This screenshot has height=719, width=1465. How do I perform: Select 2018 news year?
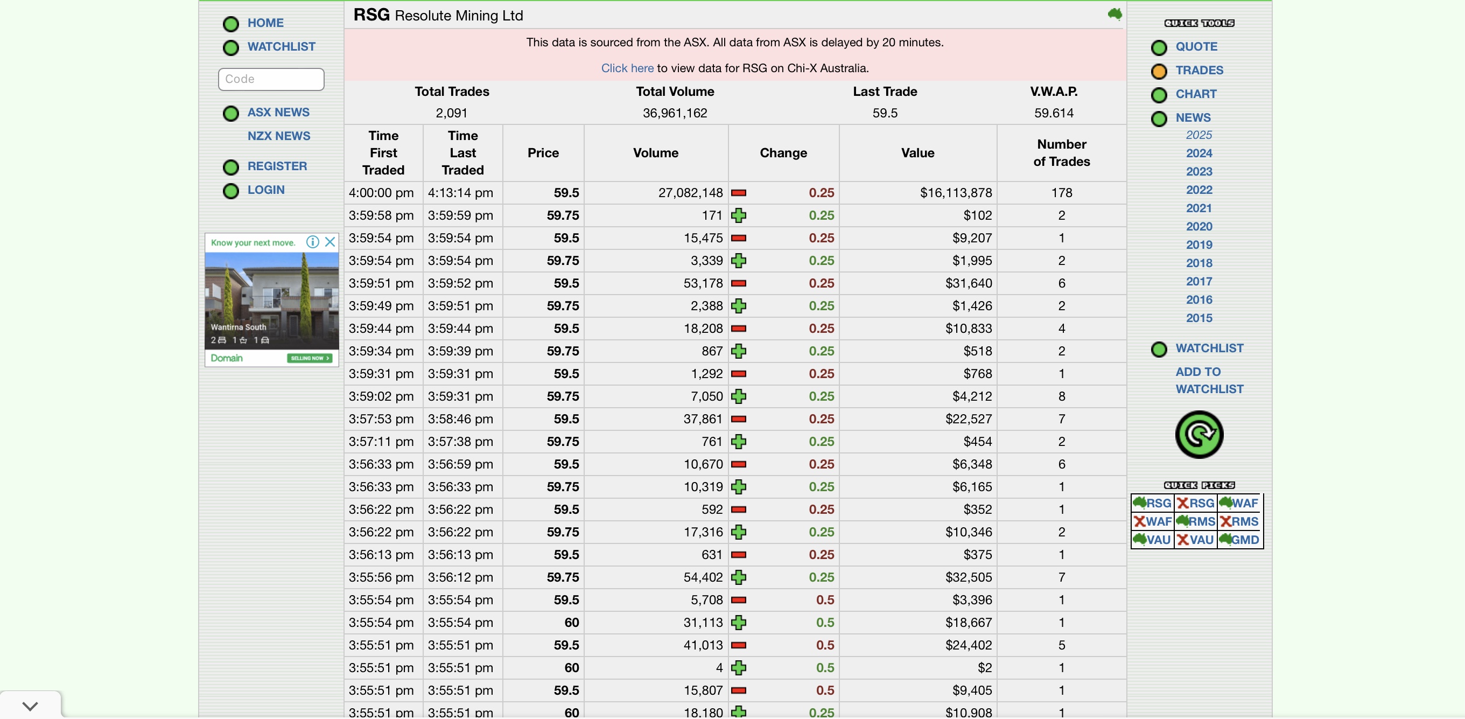click(1199, 263)
